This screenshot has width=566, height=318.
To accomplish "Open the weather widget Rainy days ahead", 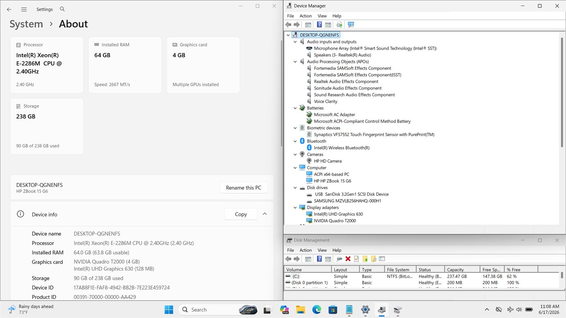I will (31, 310).
